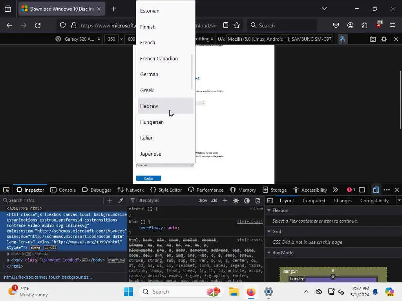
Task: Open the Storage tab
Action: pos(274,190)
